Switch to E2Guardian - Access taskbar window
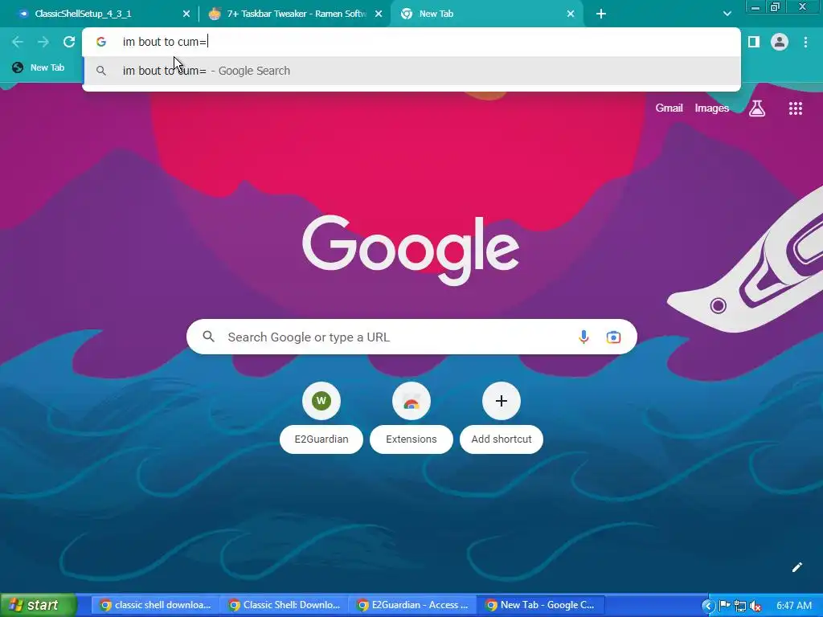Viewport: 823px width, 617px height. [412, 605]
